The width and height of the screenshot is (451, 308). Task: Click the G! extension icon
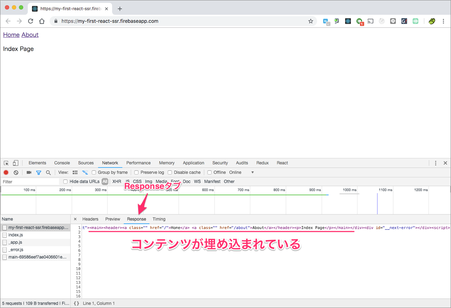click(404, 21)
